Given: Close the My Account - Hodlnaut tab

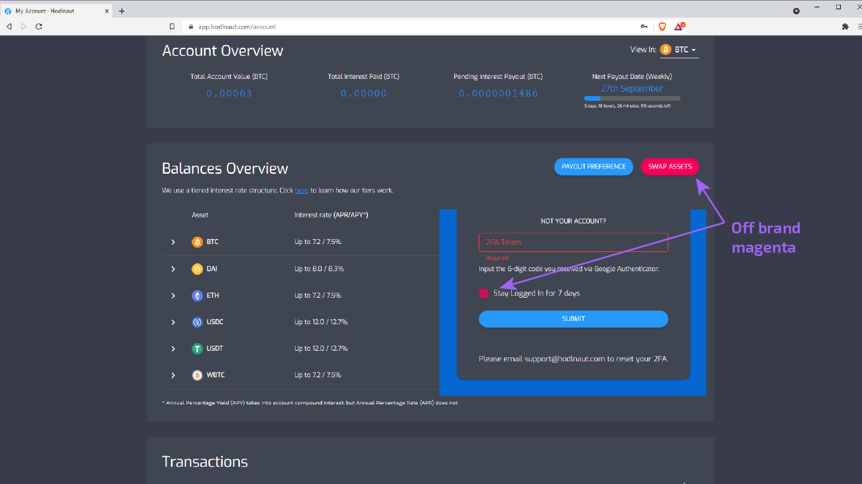Looking at the screenshot, I should point(107,11).
